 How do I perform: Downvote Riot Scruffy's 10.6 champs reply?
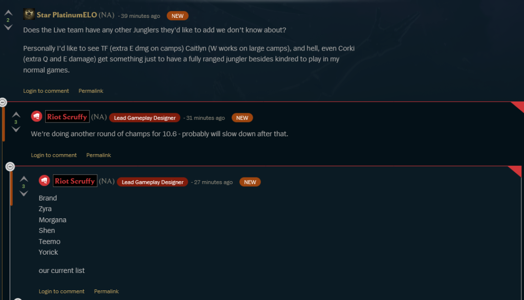click(x=16, y=129)
